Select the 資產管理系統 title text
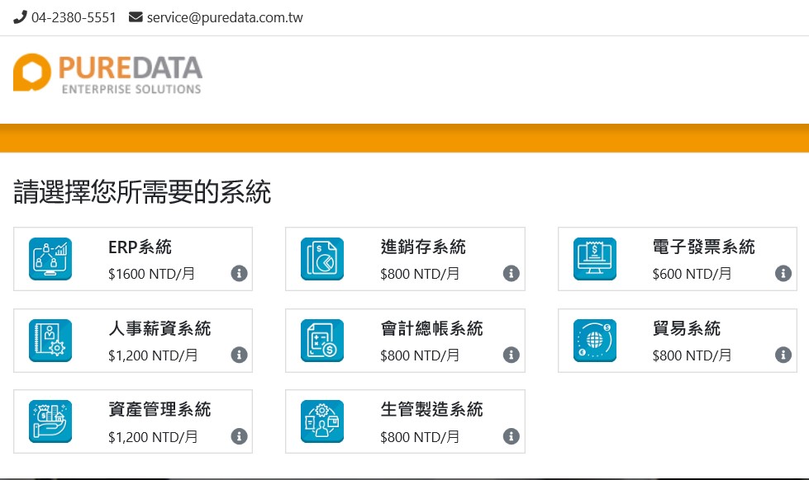Viewport: 809px width, 480px height. (x=159, y=409)
